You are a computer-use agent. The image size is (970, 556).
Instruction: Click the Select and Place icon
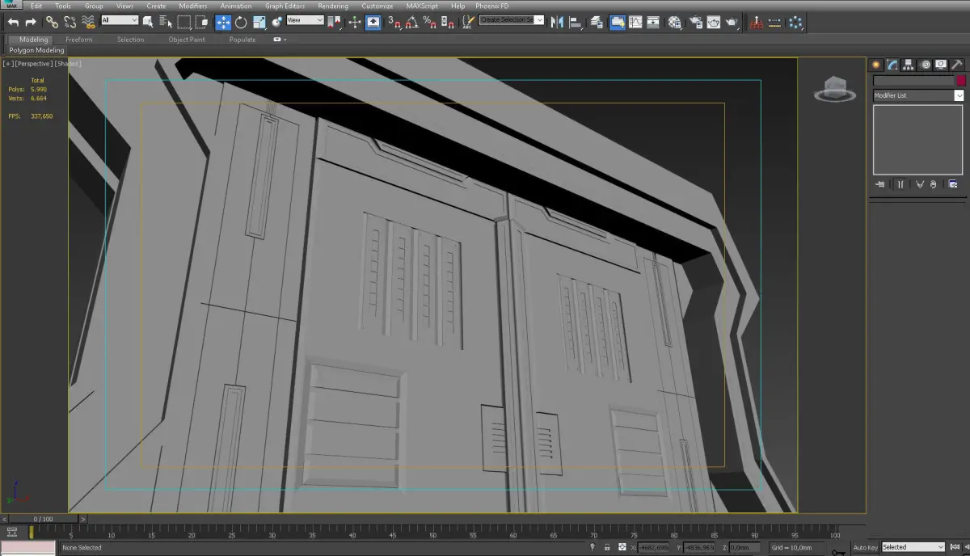pos(277,22)
